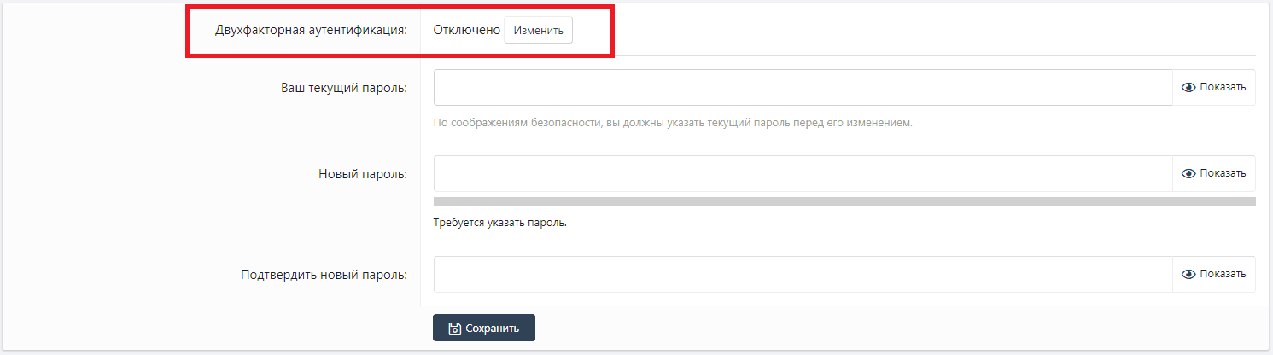
Task: Click the eye icon beside confirm password
Action: [x=1188, y=274]
